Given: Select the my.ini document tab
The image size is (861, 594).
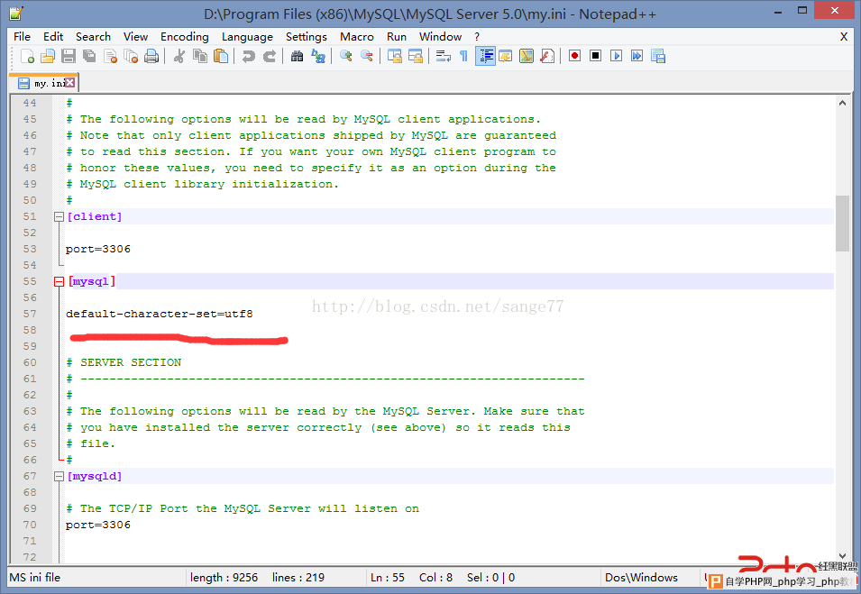Looking at the screenshot, I should point(44,83).
